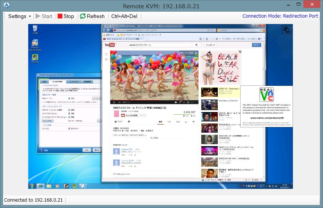This screenshot has width=323, height=208.
Task: Click the remote display icon at top right
Action: tap(287, 30)
